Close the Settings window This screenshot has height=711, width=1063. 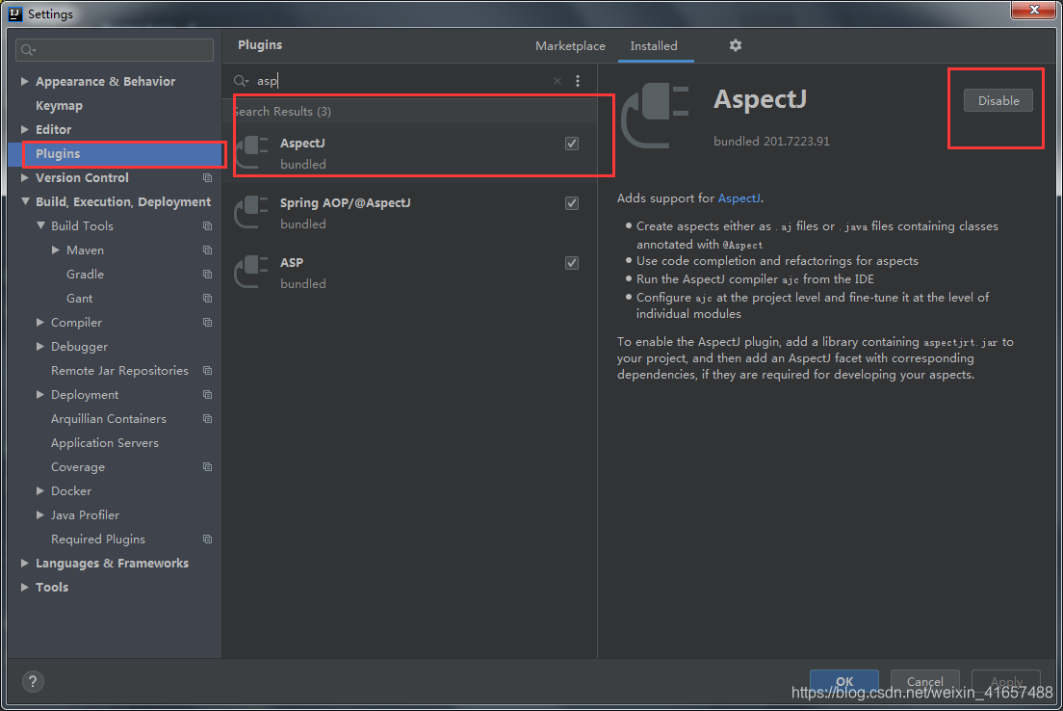click(1034, 10)
